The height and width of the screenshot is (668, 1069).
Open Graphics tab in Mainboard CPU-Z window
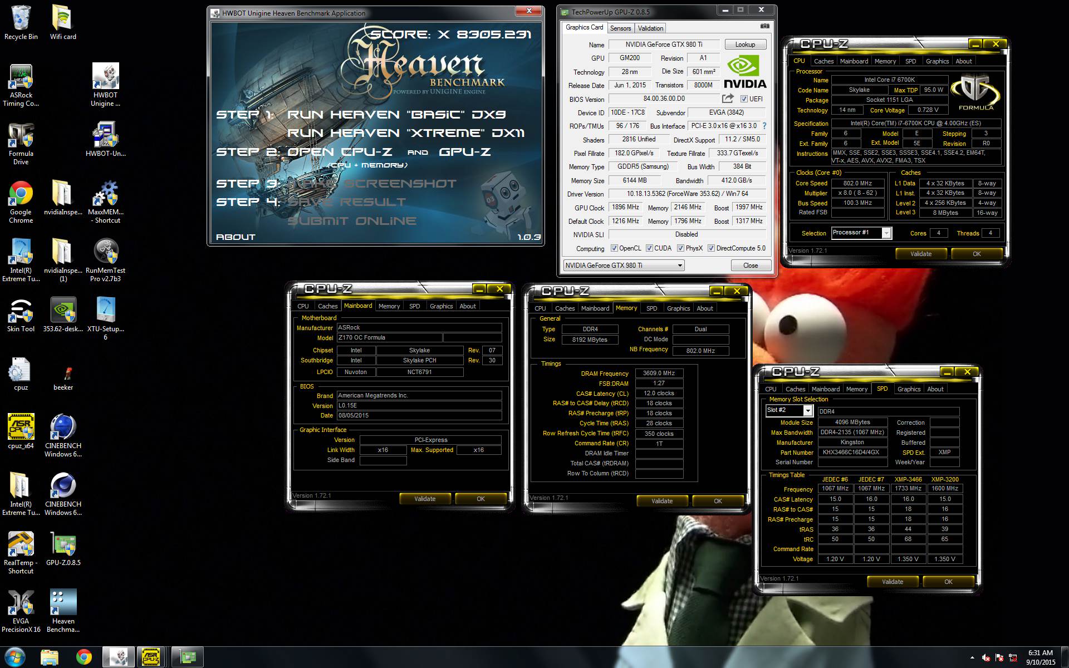[x=441, y=306]
